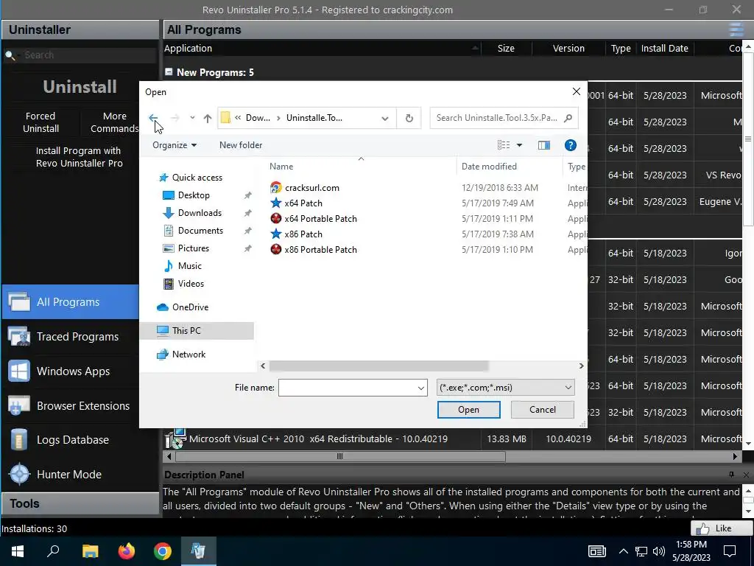Launch Firefox from taskbar
This screenshot has height=566, width=754.
pos(127,551)
